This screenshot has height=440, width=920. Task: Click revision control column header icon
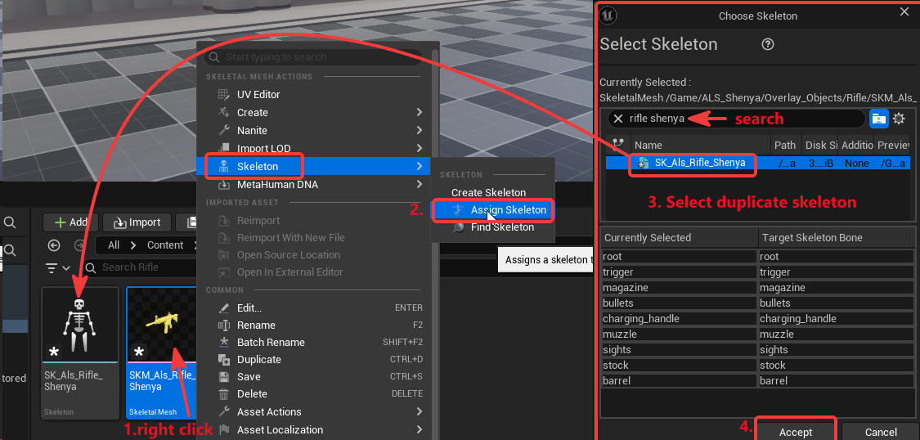617,144
